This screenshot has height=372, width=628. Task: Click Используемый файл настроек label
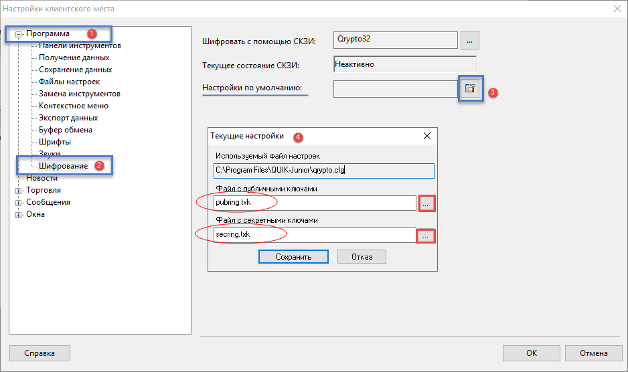[x=268, y=156]
